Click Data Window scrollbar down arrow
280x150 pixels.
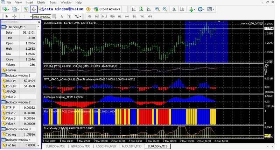pos(38,145)
